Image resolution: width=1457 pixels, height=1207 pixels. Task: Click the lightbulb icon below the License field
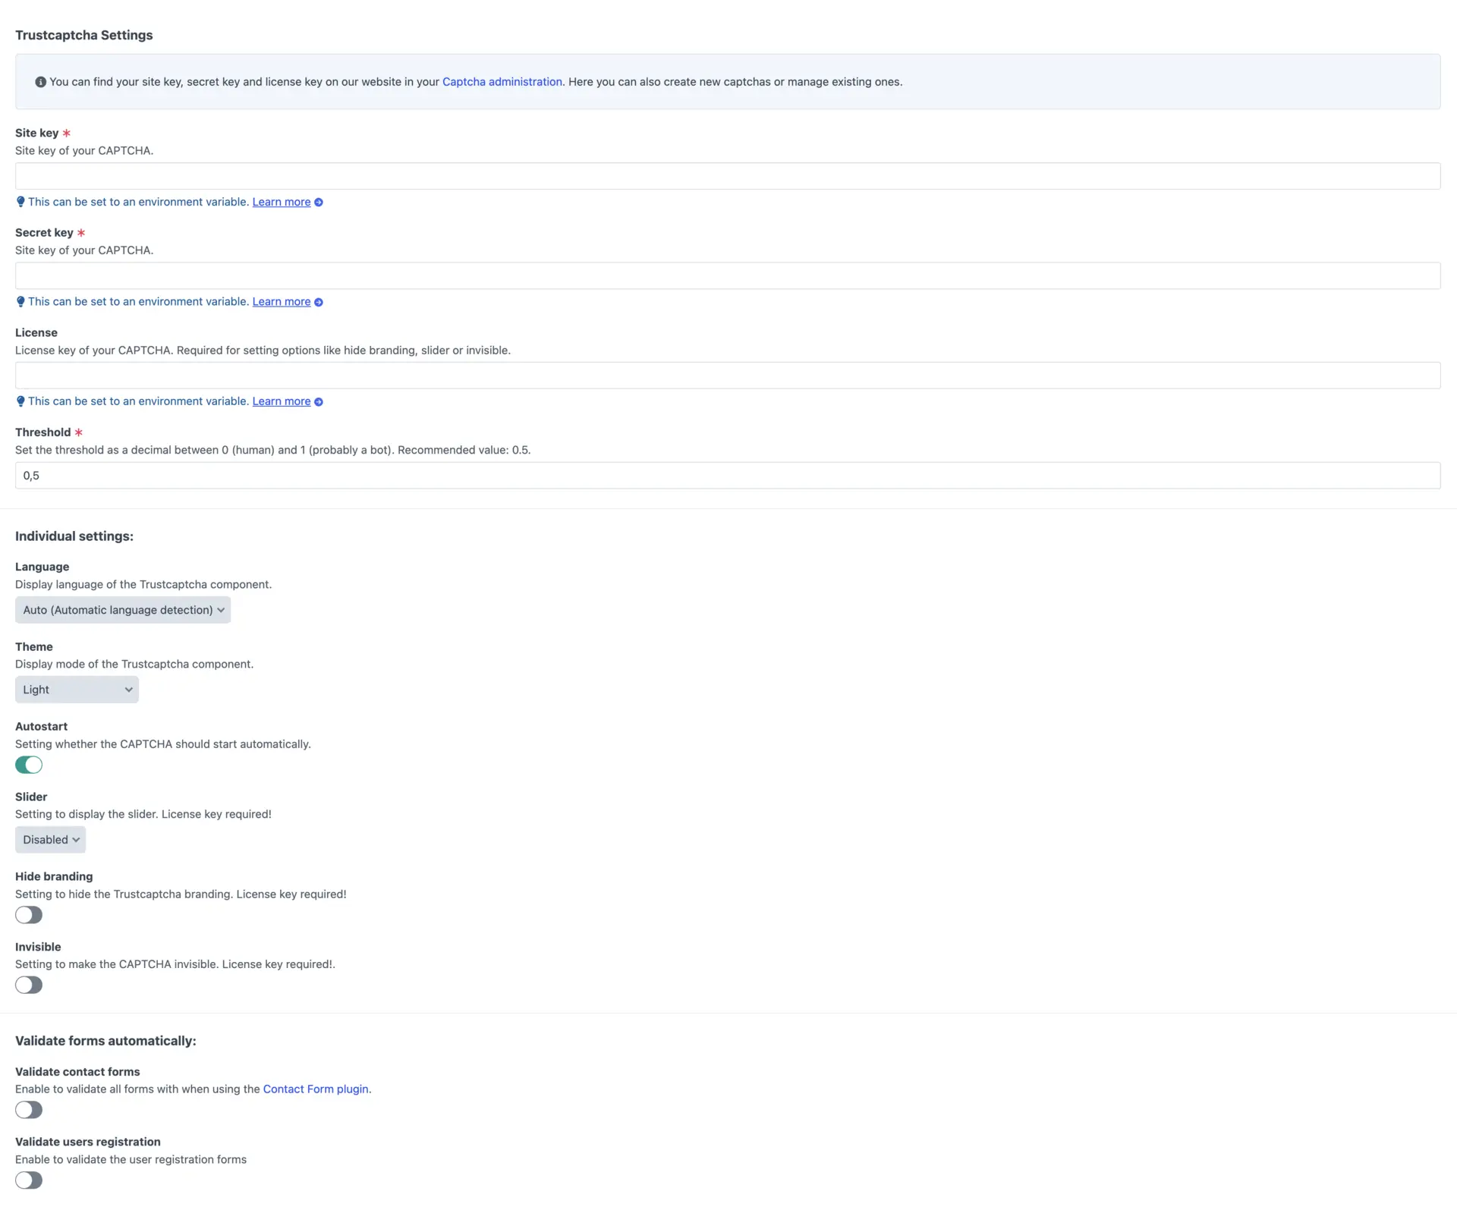(20, 401)
